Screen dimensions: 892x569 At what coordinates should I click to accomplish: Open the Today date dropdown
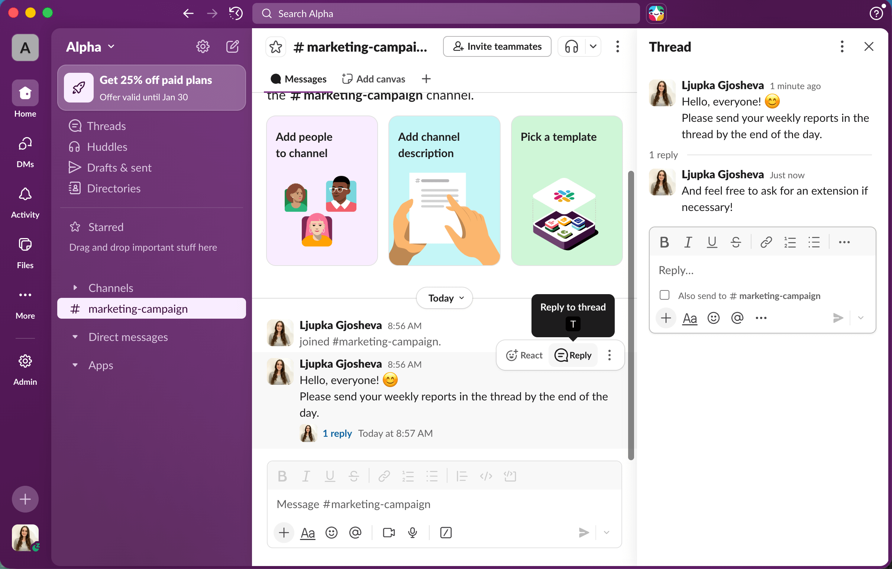coord(444,298)
